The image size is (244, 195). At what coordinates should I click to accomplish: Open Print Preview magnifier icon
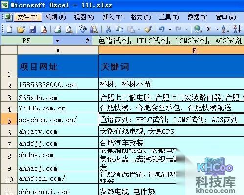69,29
